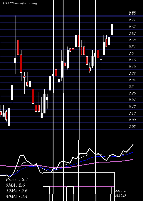Click the 2.46 price axis value
The image size is (143, 201).
(132, 60)
